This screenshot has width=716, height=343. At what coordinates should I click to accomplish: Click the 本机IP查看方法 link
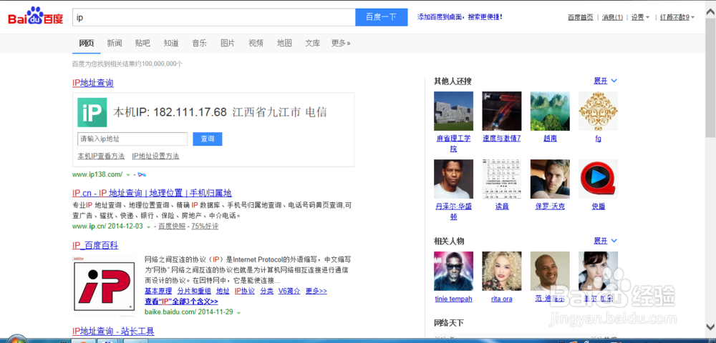click(101, 156)
